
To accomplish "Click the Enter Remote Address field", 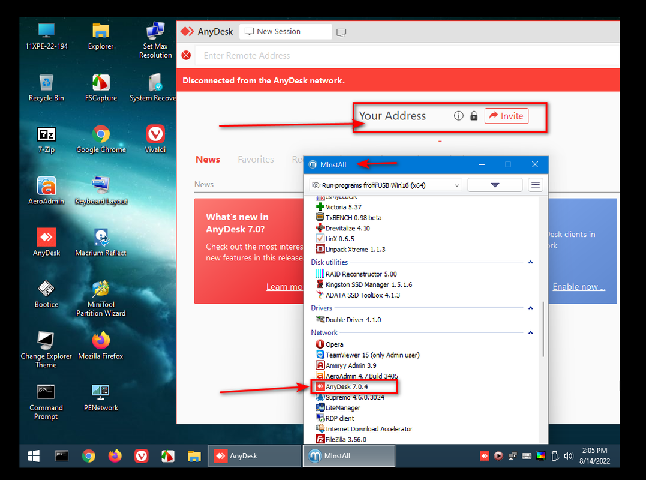I will (408, 56).
